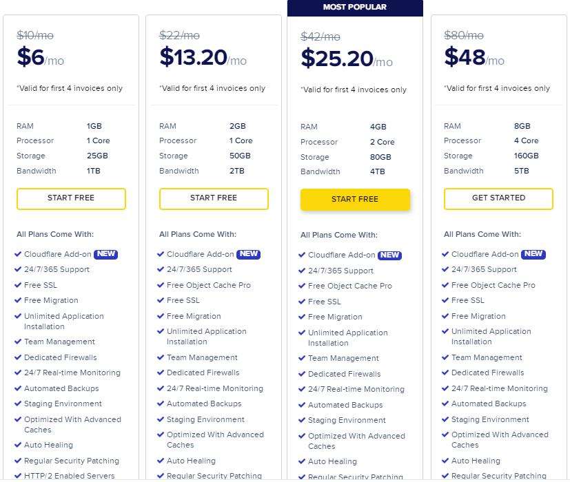Click HTTP/2 Enabled Servers checkmark in $6 plan
Screen dimensions: 570x482
(19, 476)
